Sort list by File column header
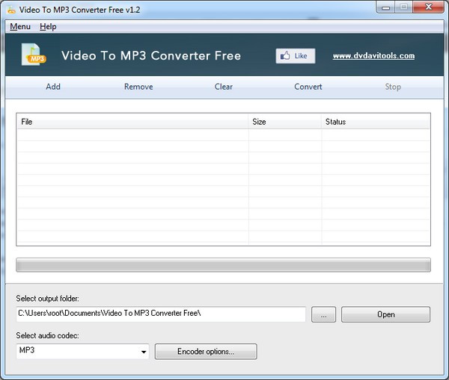The height and width of the screenshot is (380, 449). 132,122
